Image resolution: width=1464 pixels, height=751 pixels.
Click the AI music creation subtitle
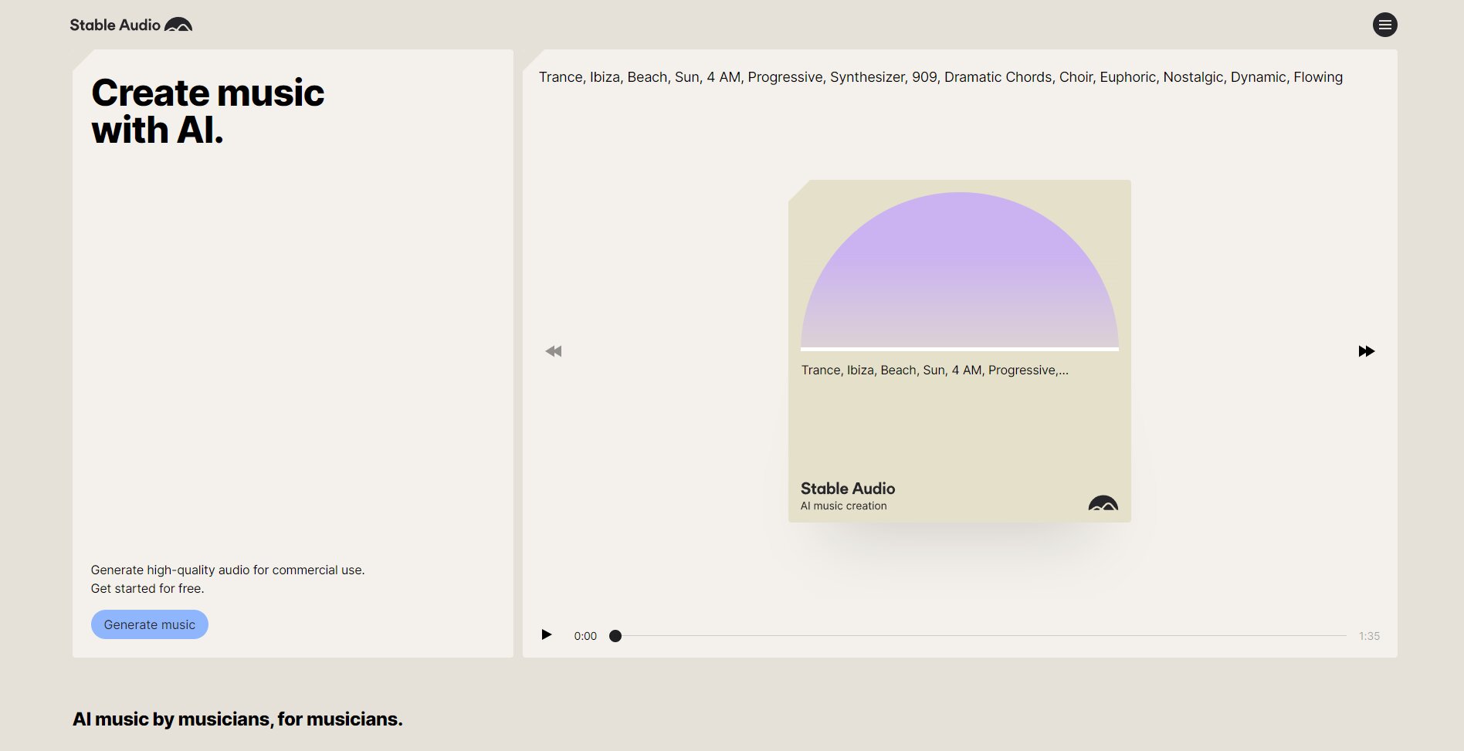click(843, 506)
